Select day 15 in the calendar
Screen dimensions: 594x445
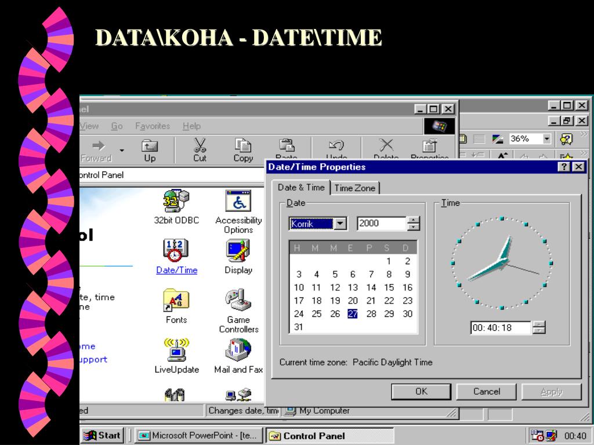(x=389, y=287)
